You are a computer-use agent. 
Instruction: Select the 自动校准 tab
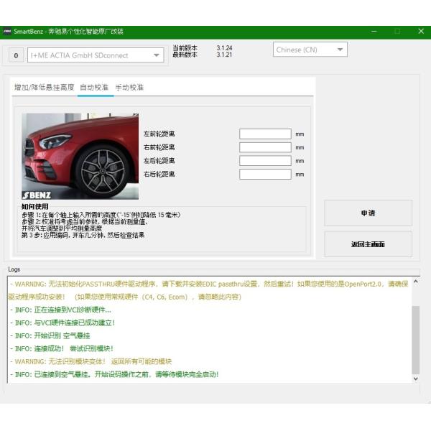(x=94, y=88)
